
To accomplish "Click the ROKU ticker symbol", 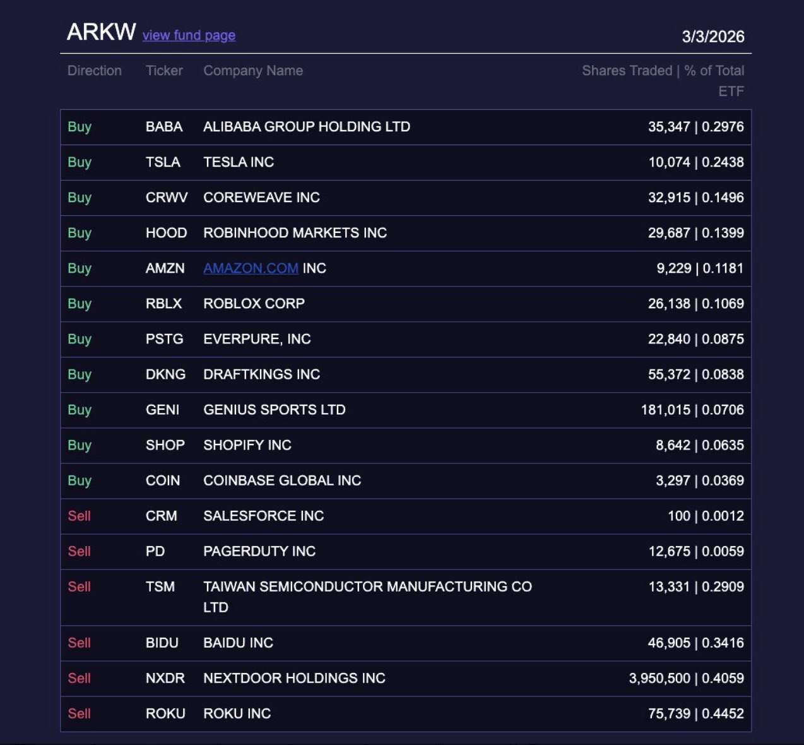I will click(x=165, y=713).
